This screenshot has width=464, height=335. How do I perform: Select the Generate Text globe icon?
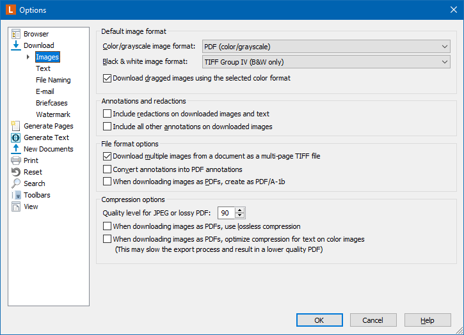coord(16,137)
